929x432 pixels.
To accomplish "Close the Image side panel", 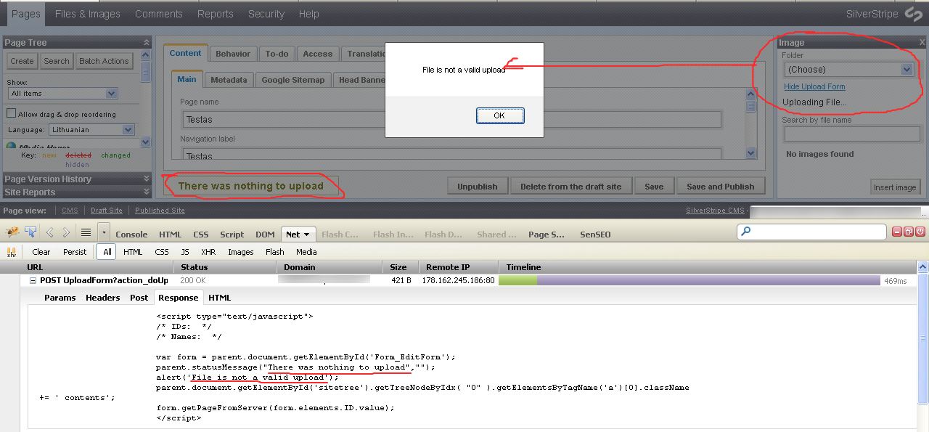I will pos(922,43).
